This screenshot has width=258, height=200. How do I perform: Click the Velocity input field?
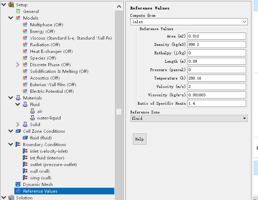(217, 87)
